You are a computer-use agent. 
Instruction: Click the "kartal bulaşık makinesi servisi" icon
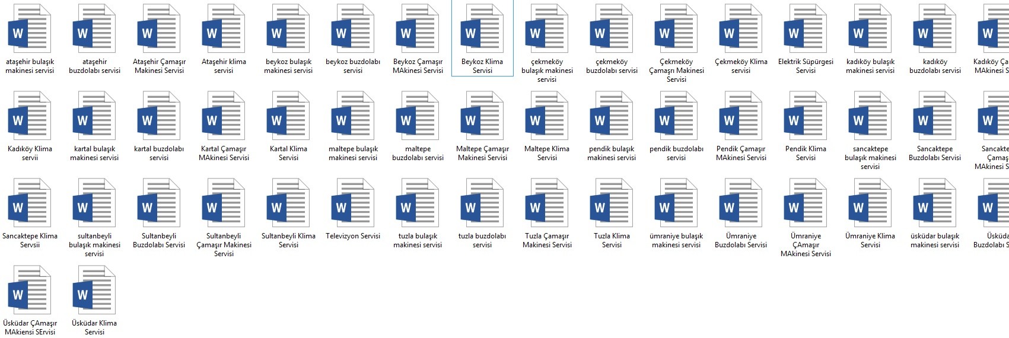point(94,116)
